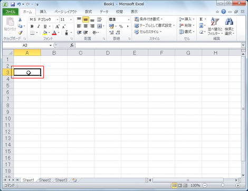The image size is (248, 191).
Task: Click the AutoSum sigma icon
Action: [x=201, y=19]
